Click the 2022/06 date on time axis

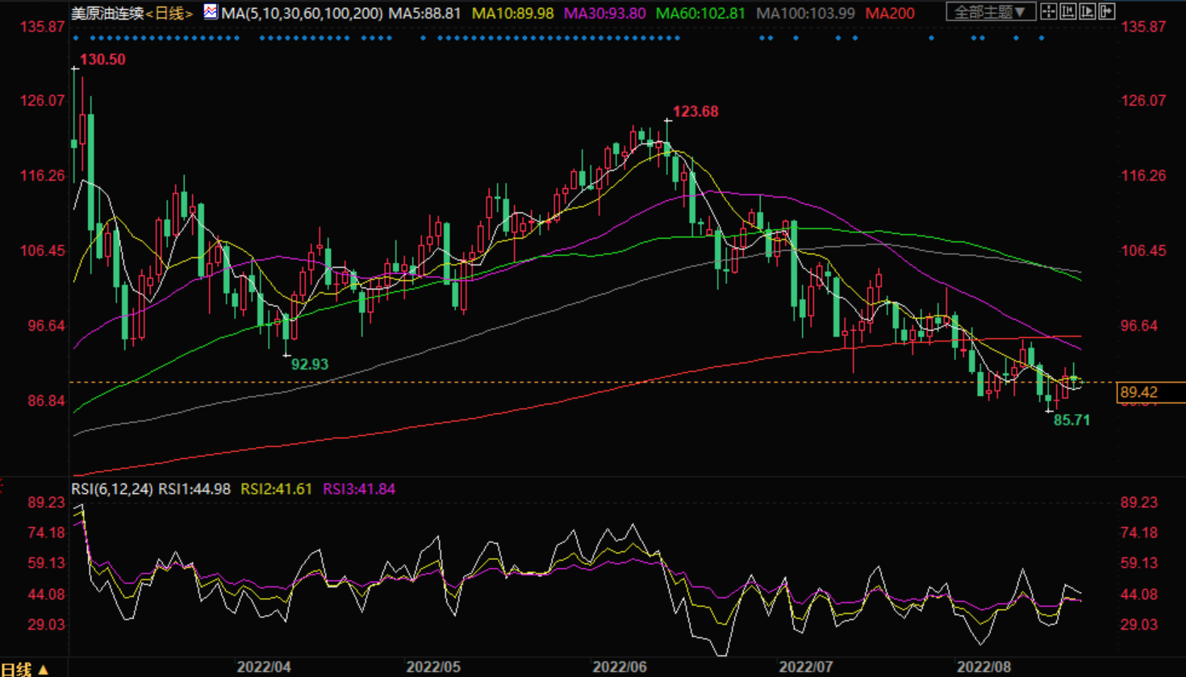[x=620, y=667]
